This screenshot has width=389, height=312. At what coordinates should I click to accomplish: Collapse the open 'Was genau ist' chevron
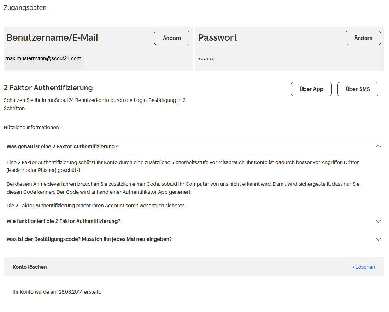(x=378, y=146)
